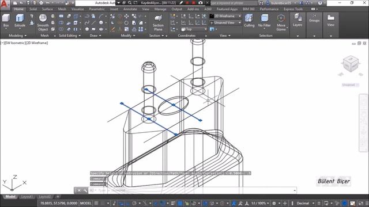Screen dimensions: 369x207
Task: Select the Move modify tool
Action: pyautogui.click(x=127, y=16)
